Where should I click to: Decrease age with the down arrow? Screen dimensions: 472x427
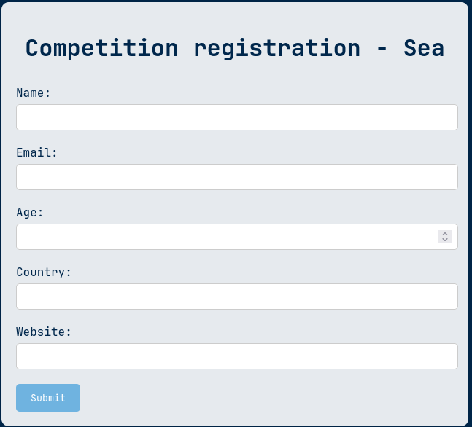click(445, 240)
